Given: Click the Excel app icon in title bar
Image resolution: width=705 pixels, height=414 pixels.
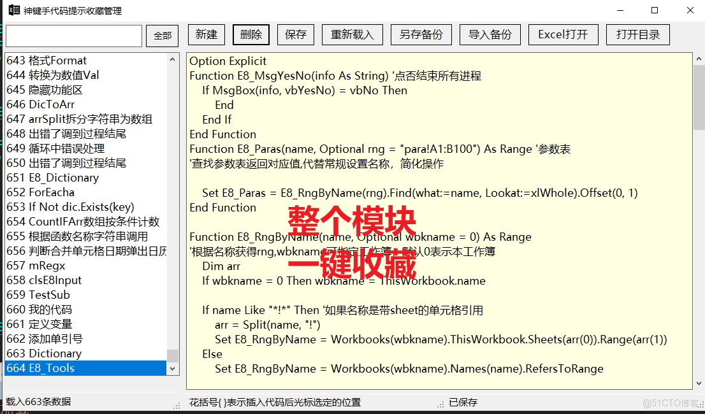Looking at the screenshot, I should (x=14, y=10).
